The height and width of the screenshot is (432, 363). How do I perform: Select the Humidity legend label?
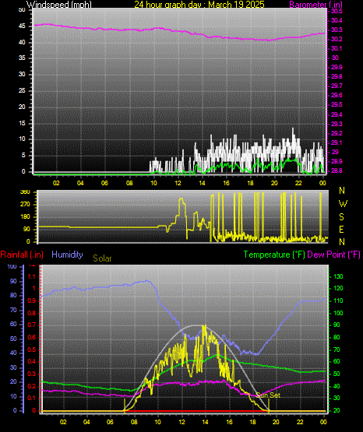67,254
